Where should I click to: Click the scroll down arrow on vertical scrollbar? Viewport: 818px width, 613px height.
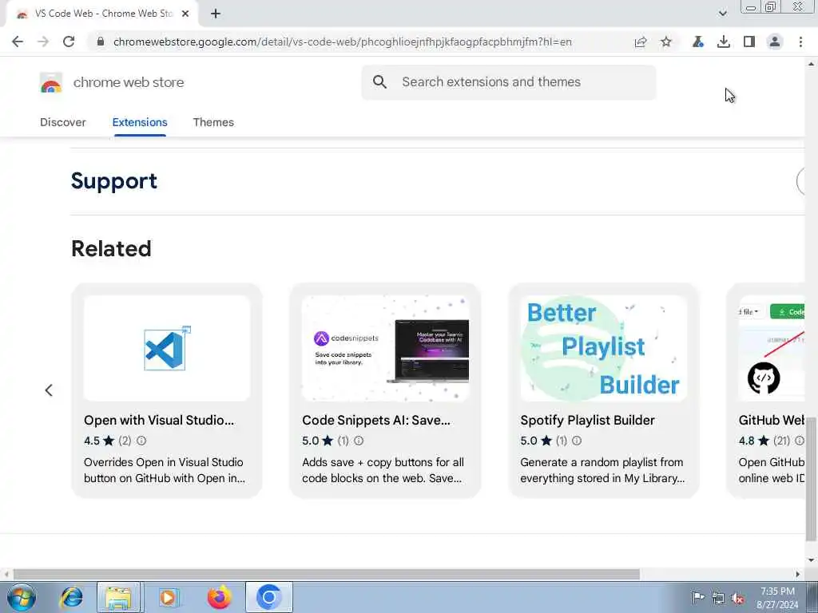point(811,560)
